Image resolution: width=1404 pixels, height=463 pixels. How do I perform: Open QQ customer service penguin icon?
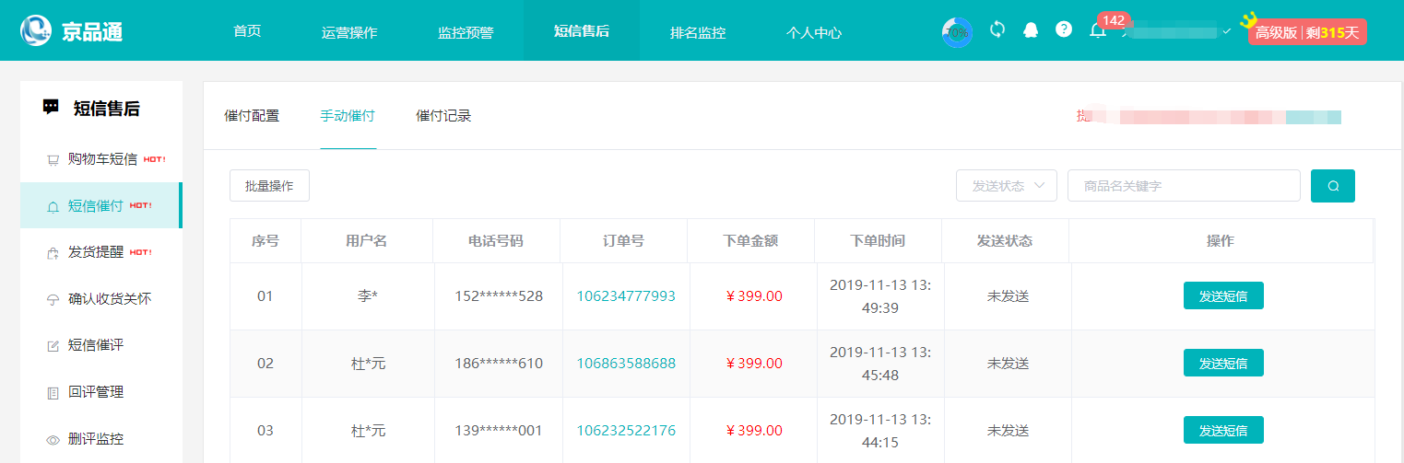pyautogui.click(x=1030, y=29)
